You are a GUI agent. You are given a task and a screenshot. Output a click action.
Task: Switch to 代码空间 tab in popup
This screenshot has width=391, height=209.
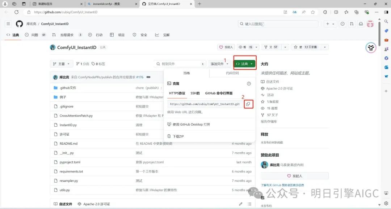(232, 73)
